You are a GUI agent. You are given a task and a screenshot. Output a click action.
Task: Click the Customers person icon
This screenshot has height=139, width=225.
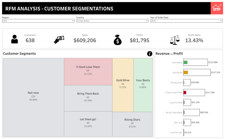click(14, 39)
